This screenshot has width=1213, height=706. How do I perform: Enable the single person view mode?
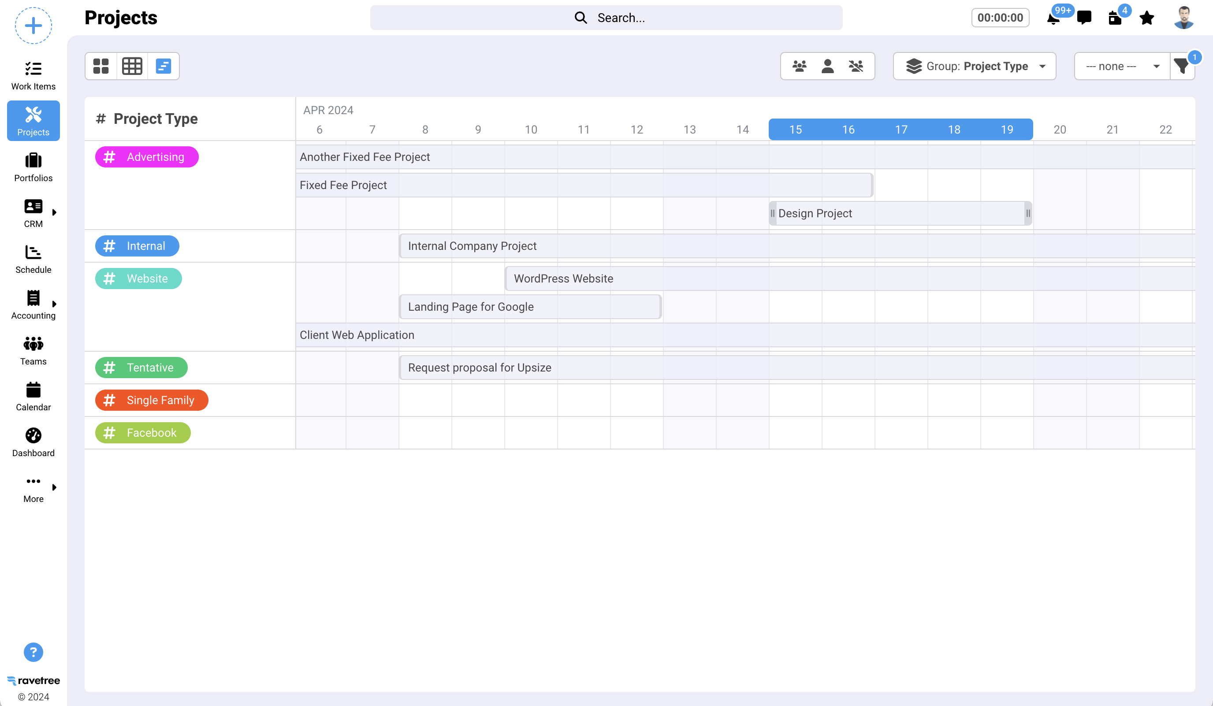pyautogui.click(x=827, y=66)
